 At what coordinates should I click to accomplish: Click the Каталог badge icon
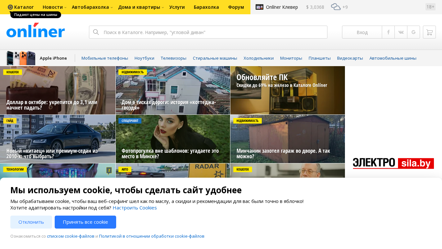point(10,7)
